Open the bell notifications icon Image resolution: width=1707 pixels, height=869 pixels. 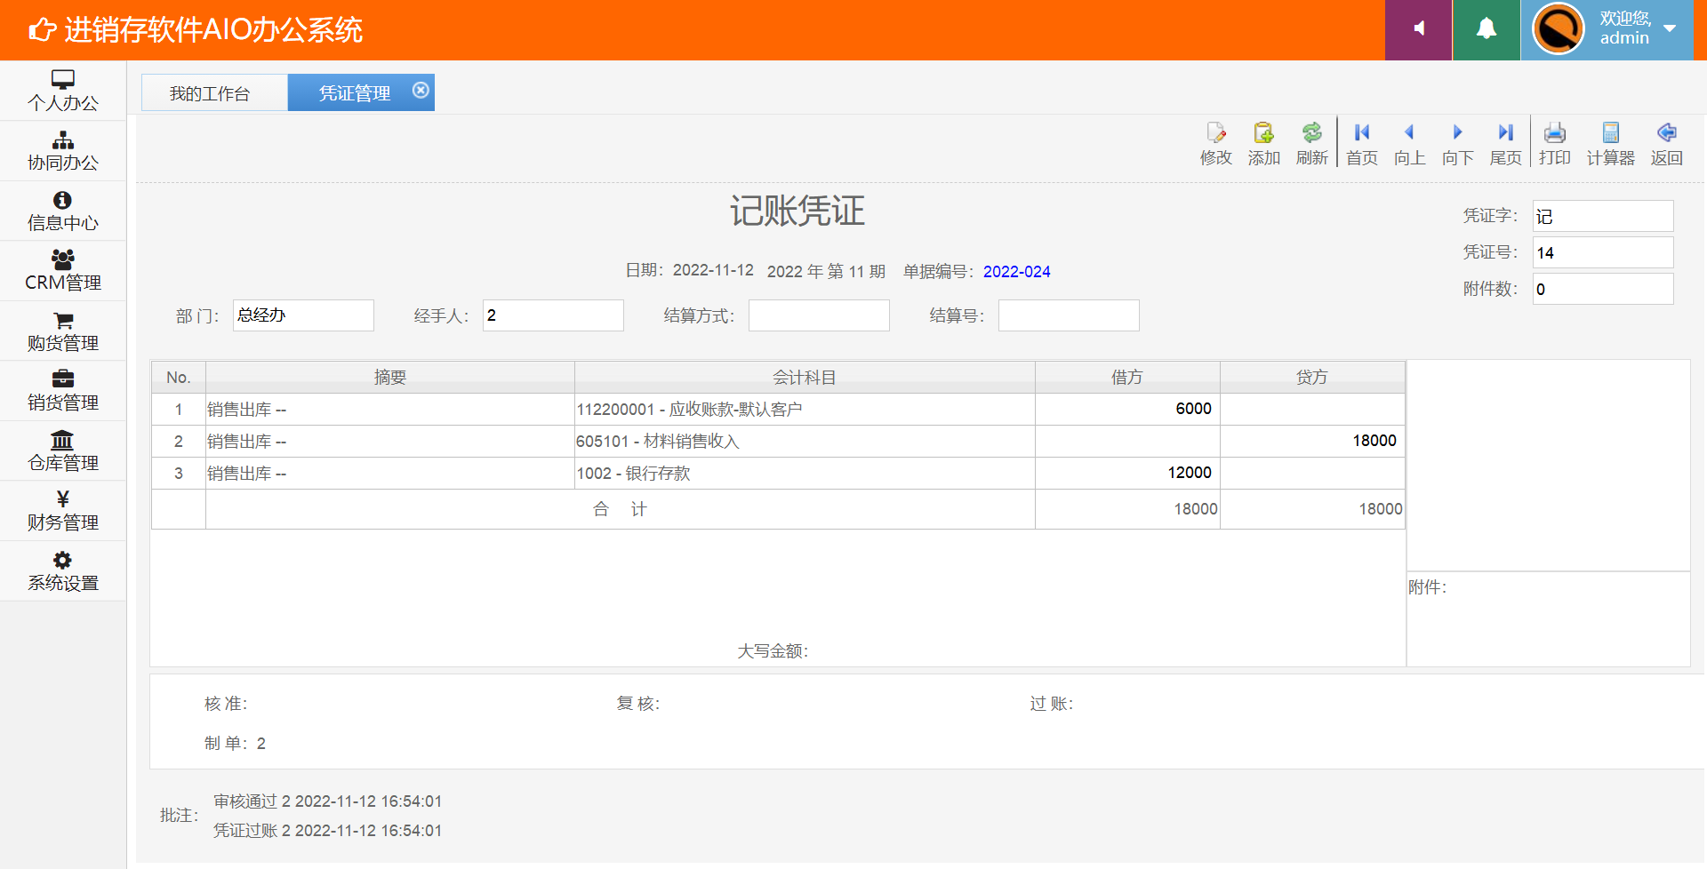[x=1487, y=29]
